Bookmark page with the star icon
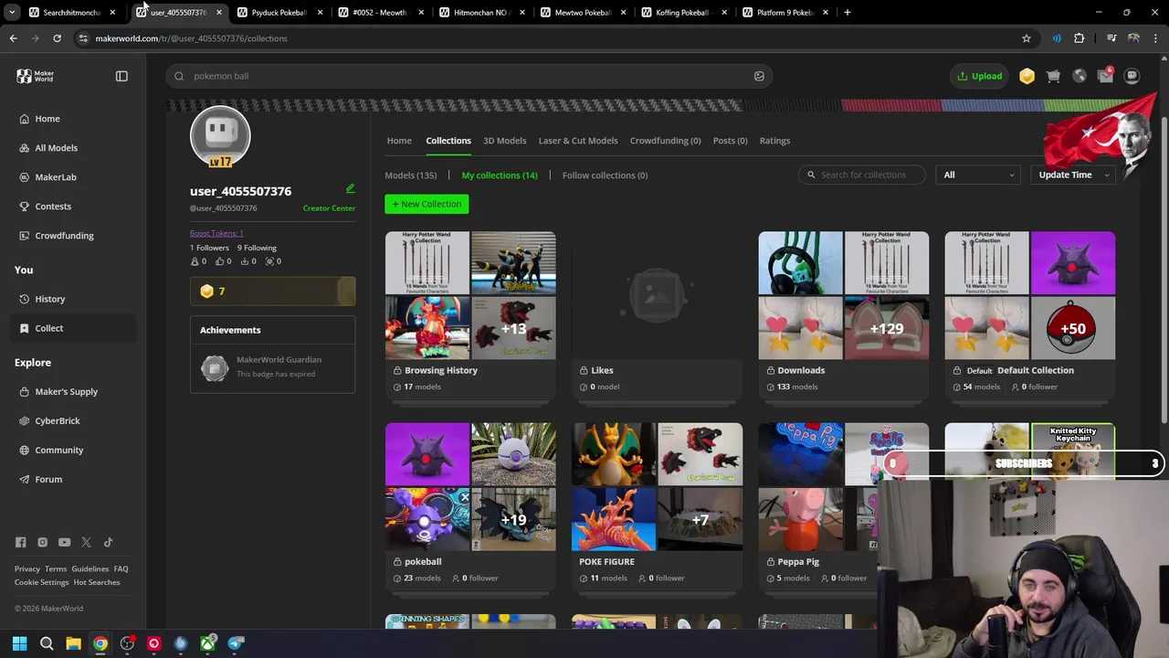1169x658 pixels. pos(1027,38)
